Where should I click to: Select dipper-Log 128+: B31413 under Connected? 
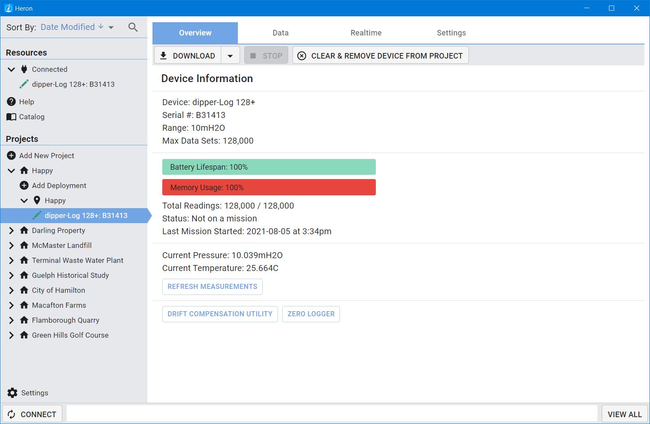pyautogui.click(x=74, y=84)
